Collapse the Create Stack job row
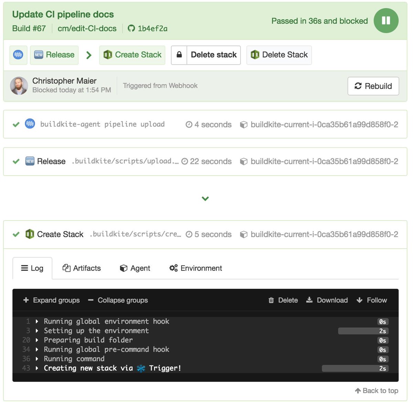Screen dimensions: 413x403 tap(205, 234)
